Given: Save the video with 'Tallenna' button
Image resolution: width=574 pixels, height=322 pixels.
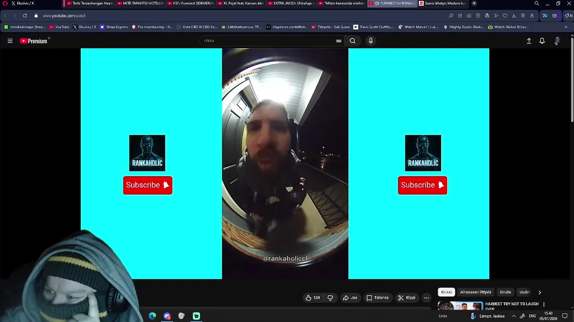Looking at the screenshot, I should pyautogui.click(x=377, y=298).
